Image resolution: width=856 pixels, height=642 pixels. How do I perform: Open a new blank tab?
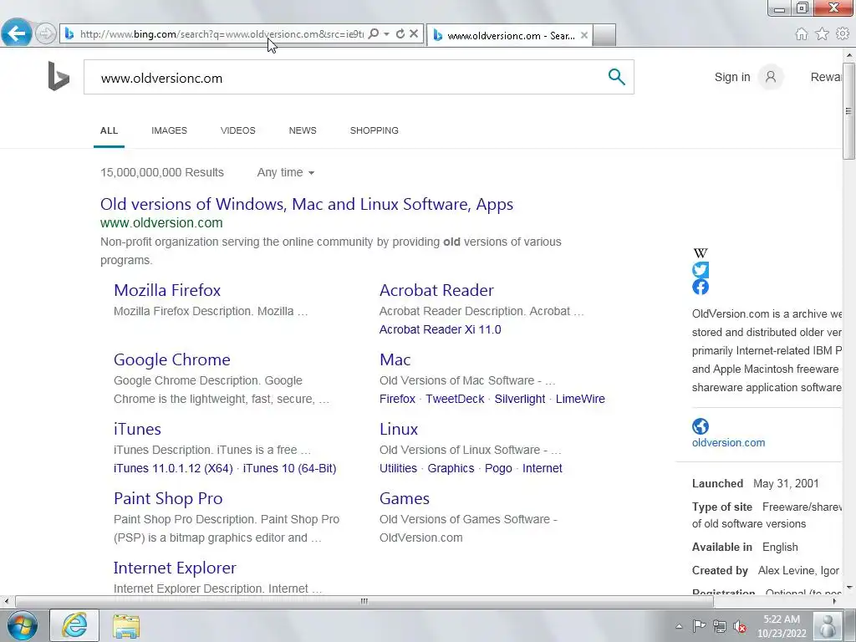point(604,35)
